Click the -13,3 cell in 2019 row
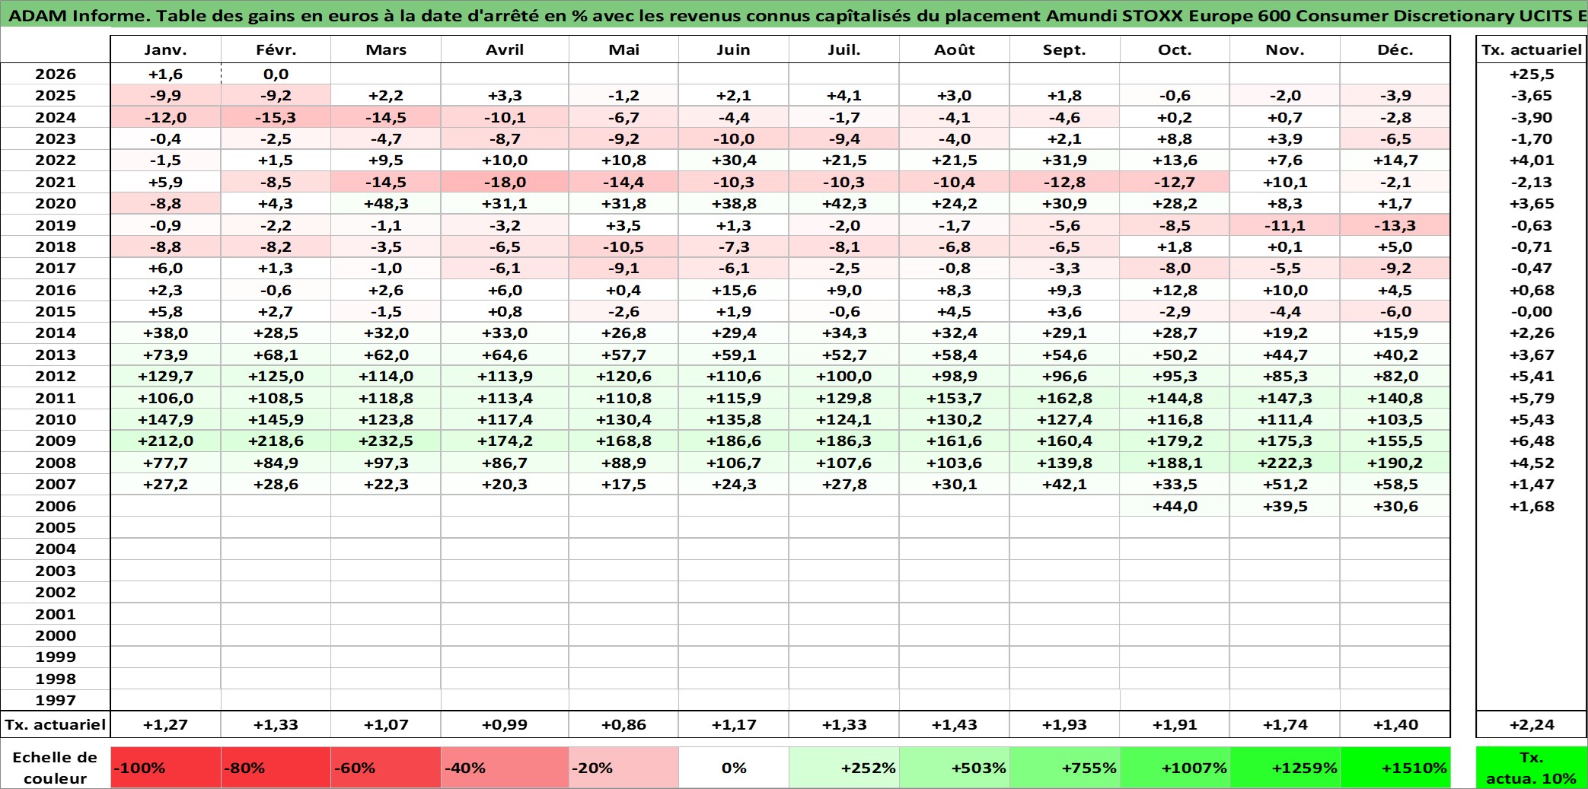The width and height of the screenshot is (1588, 789). (1395, 225)
